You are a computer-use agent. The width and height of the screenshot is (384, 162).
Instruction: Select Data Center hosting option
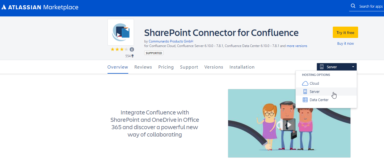[319, 100]
